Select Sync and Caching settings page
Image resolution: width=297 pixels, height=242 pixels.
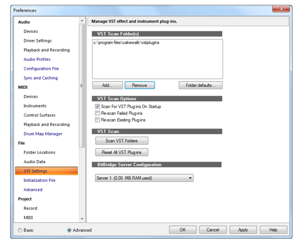(x=41, y=78)
